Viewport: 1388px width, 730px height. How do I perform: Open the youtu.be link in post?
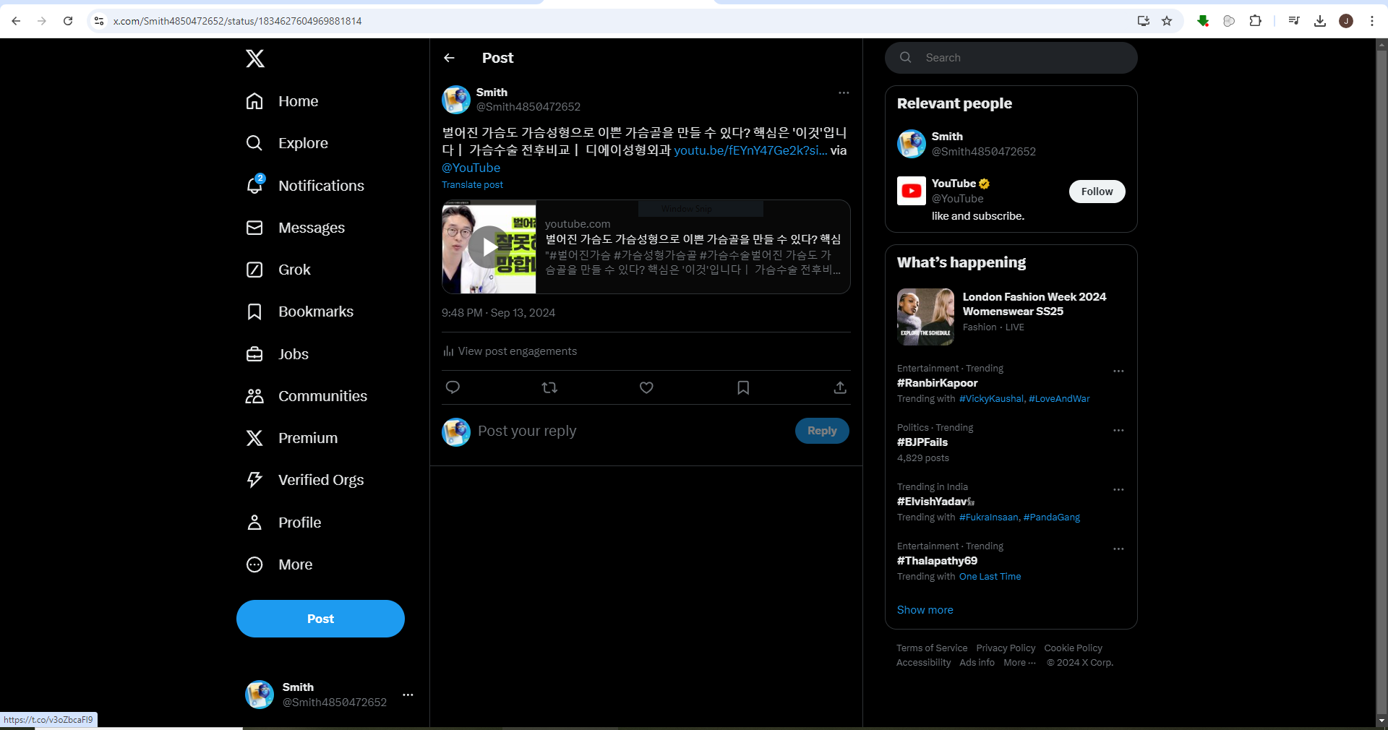pos(750,150)
